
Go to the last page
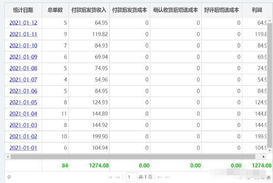pos(168,177)
